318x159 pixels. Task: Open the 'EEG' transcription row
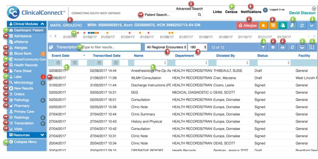[x=182, y=92]
